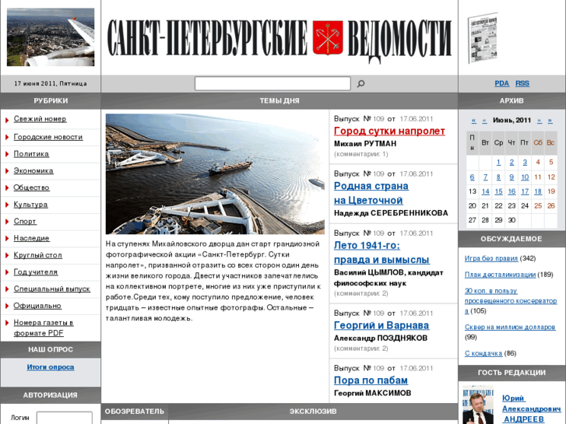This screenshot has width=566, height=424.
Task: Open guest Юрий Александрович Андреев link
Action: 531,409
